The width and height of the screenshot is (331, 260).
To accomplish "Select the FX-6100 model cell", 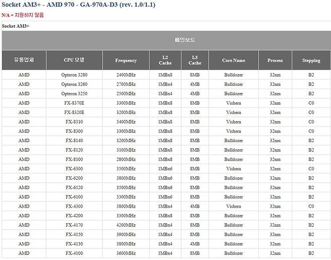I will coord(74,197).
